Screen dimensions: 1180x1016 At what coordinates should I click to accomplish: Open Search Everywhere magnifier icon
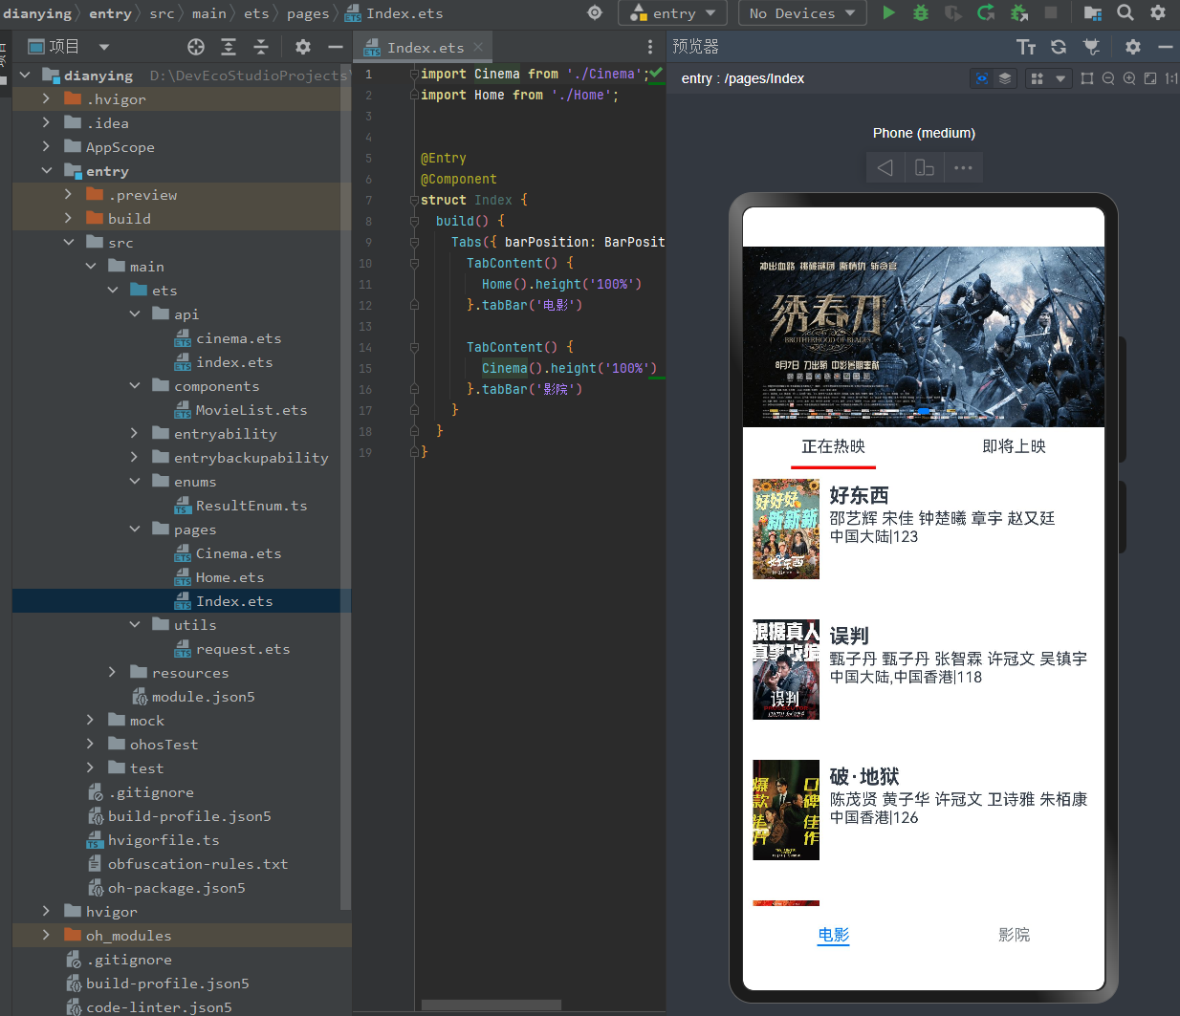point(1125,12)
